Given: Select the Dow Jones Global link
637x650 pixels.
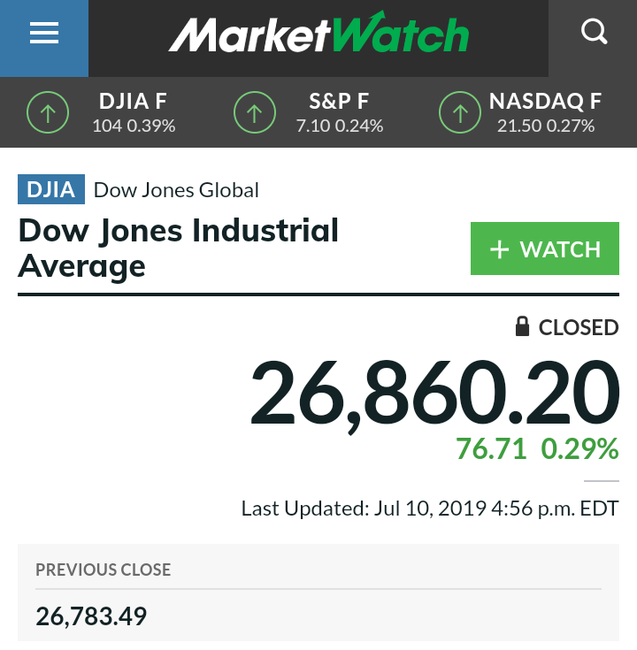Looking at the screenshot, I should [176, 189].
